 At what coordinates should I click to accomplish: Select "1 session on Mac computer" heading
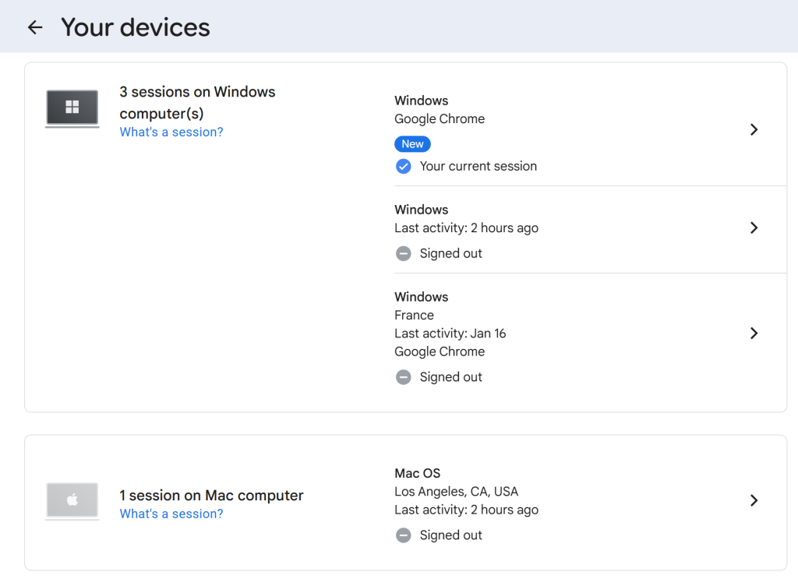[x=211, y=496]
